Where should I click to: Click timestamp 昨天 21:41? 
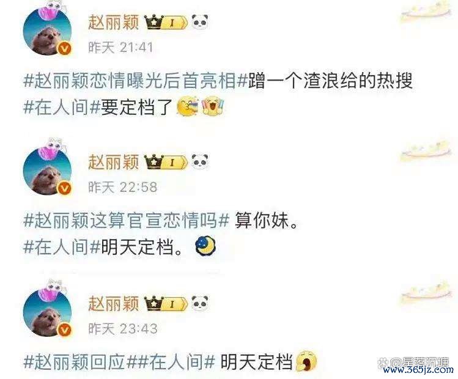click(120, 47)
